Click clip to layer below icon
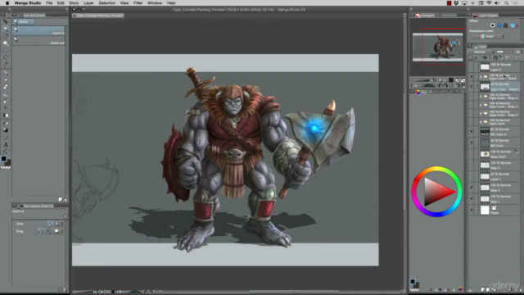Screen dimensions: 524x295 click(485, 58)
